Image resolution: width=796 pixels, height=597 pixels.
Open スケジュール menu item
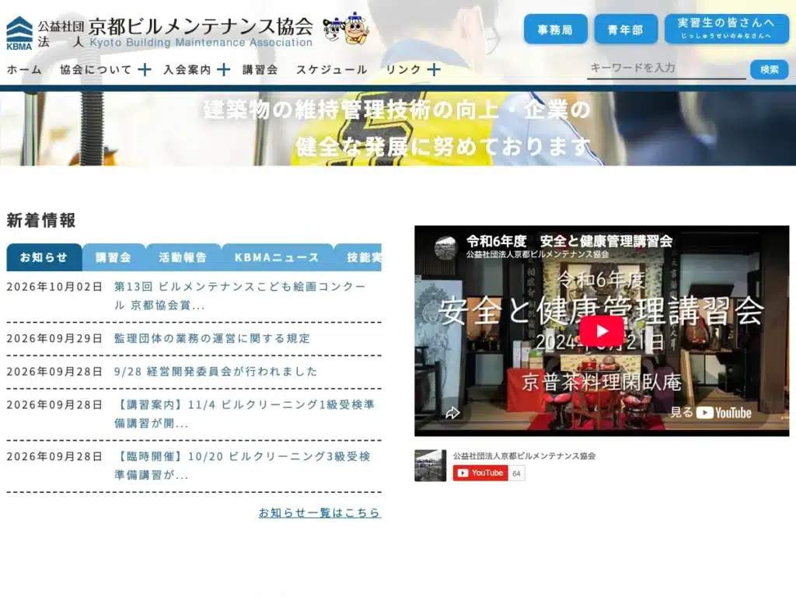(x=331, y=69)
